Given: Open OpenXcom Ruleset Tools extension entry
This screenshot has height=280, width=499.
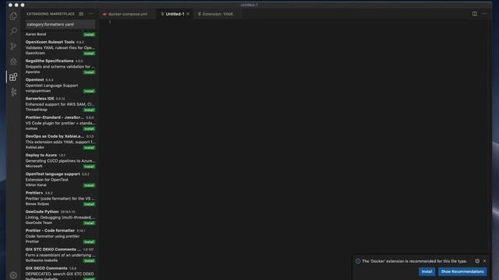Looking at the screenshot, I should [x=60, y=47].
